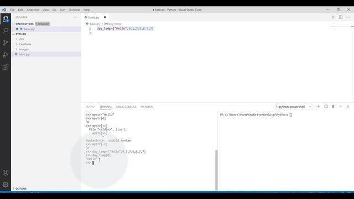
Task: Click the line number 1 in gutter
Action: tap(90, 28)
